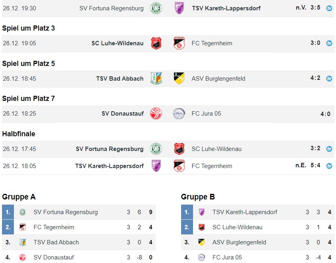The image size is (336, 263).
Task: Click ASV Burglengenfeld crest in Platz 5 match
Action: pyautogui.click(x=179, y=78)
